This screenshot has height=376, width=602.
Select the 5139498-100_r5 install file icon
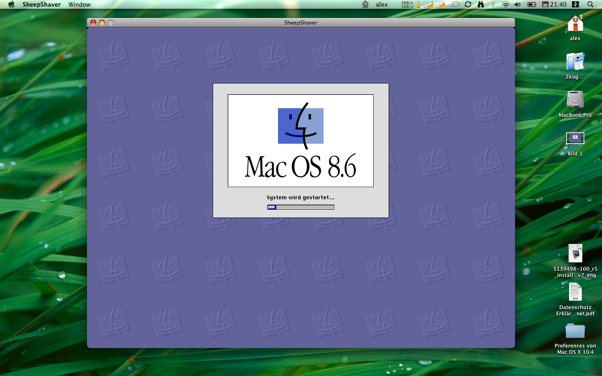pos(575,253)
